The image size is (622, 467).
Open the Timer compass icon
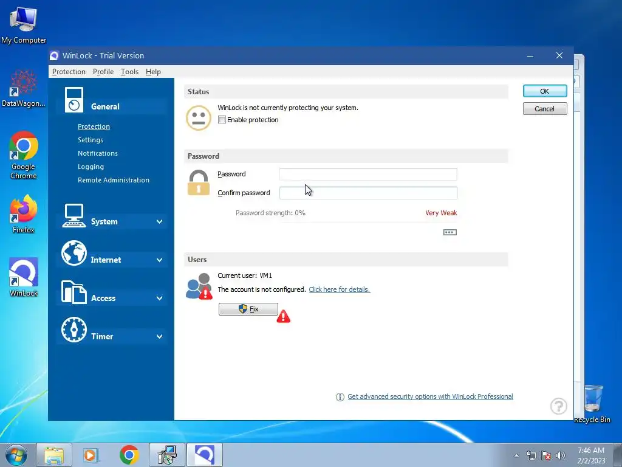[73, 330]
